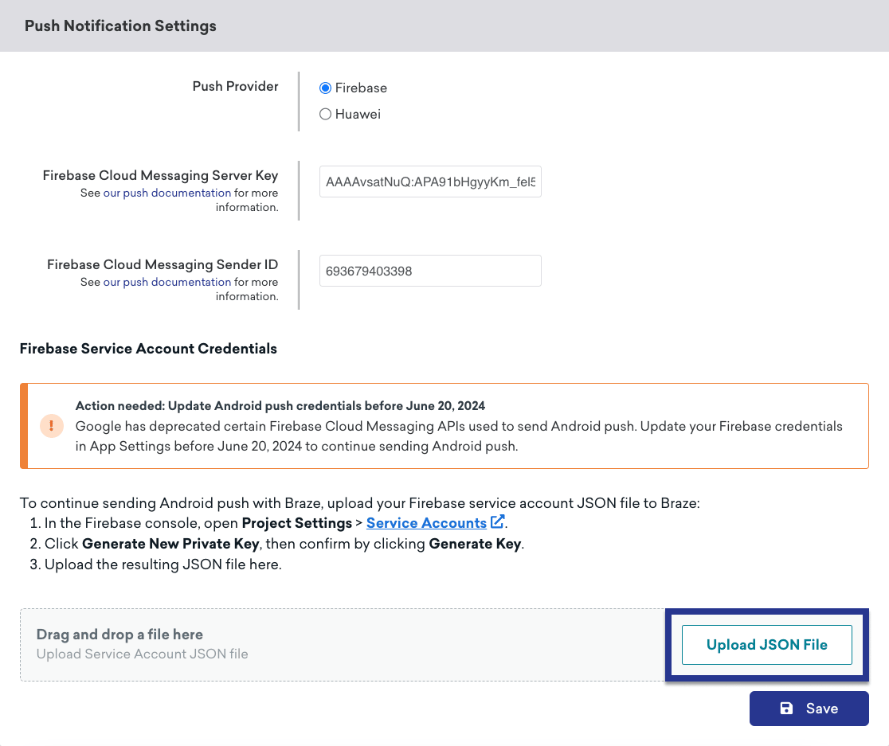The height and width of the screenshot is (746, 889).
Task: Click 'our push documentation' under Server Key
Action: tap(166, 192)
